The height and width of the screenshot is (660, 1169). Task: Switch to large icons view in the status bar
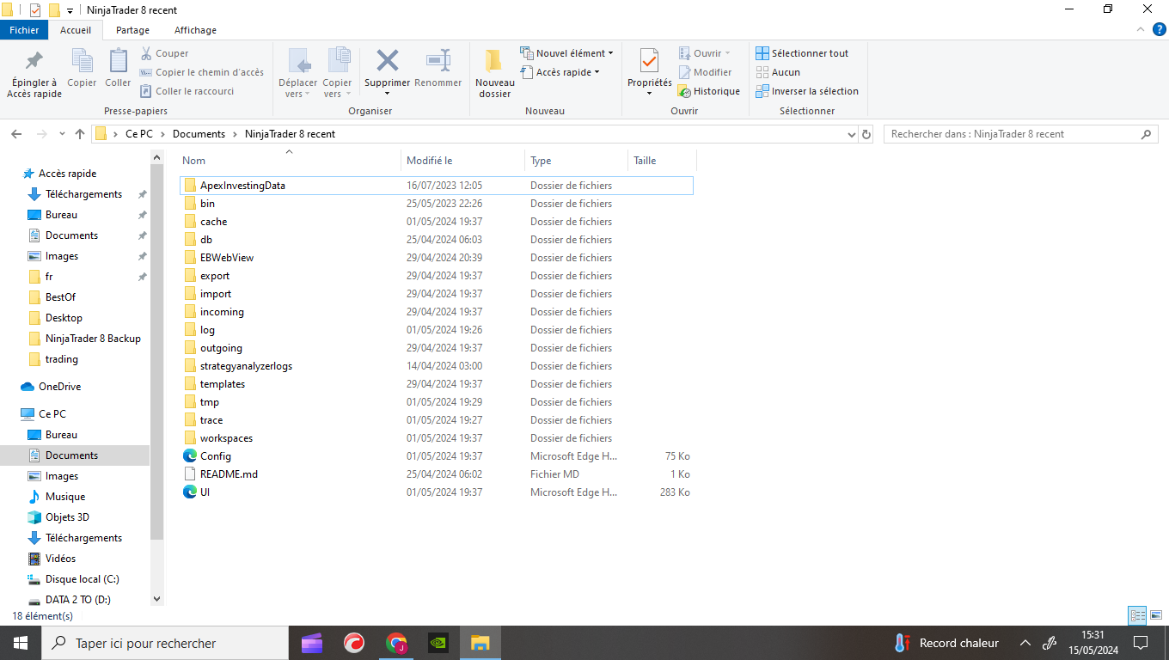pyautogui.click(x=1156, y=615)
